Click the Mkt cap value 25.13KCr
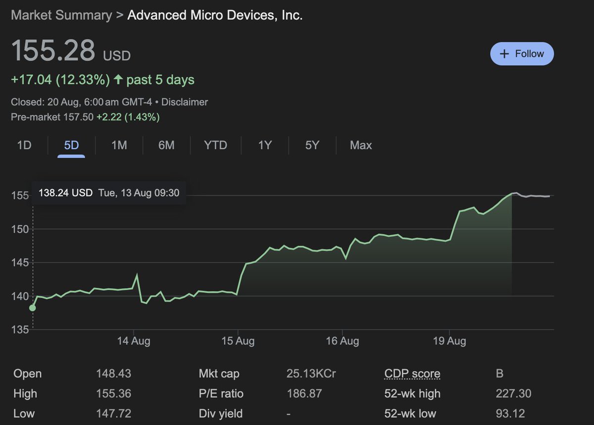The width and height of the screenshot is (594, 425). point(311,374)
